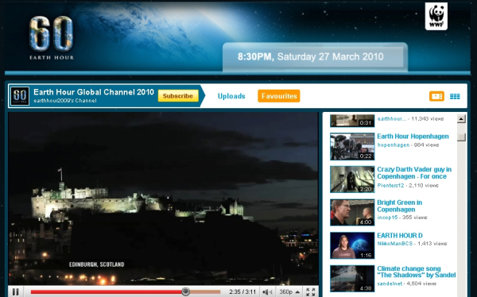Open the 360p quality menu
Screen dimensions: 477x297
tap(289, 291)
